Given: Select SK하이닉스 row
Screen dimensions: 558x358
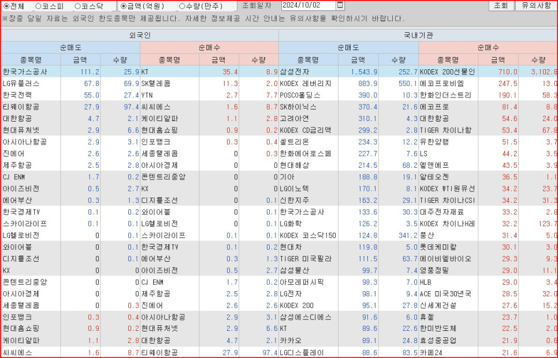Looking at the screenshot, I should 348,107.
